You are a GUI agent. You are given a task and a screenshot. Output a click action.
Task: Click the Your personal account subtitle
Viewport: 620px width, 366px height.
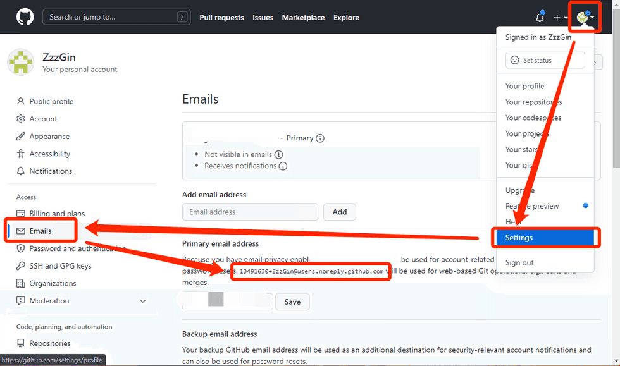(x=80, y=69)
